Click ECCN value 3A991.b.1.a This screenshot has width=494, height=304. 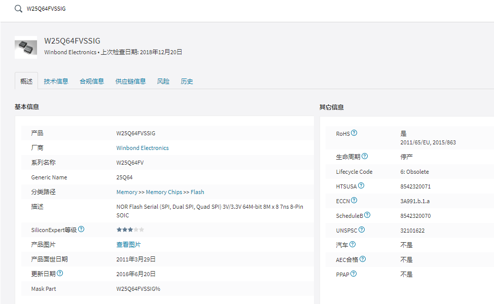point(414,201)
